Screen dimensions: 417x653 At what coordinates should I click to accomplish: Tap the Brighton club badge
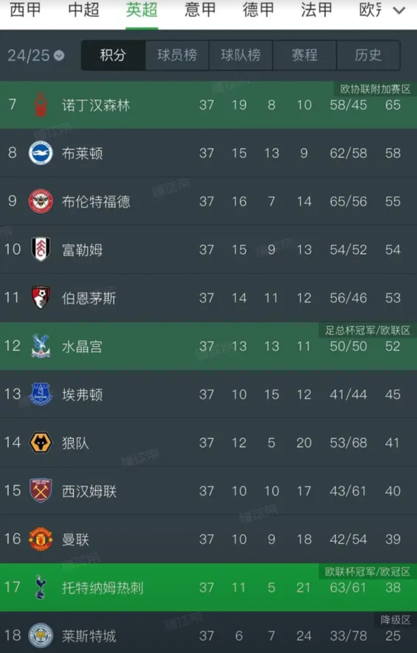point(41,153)
